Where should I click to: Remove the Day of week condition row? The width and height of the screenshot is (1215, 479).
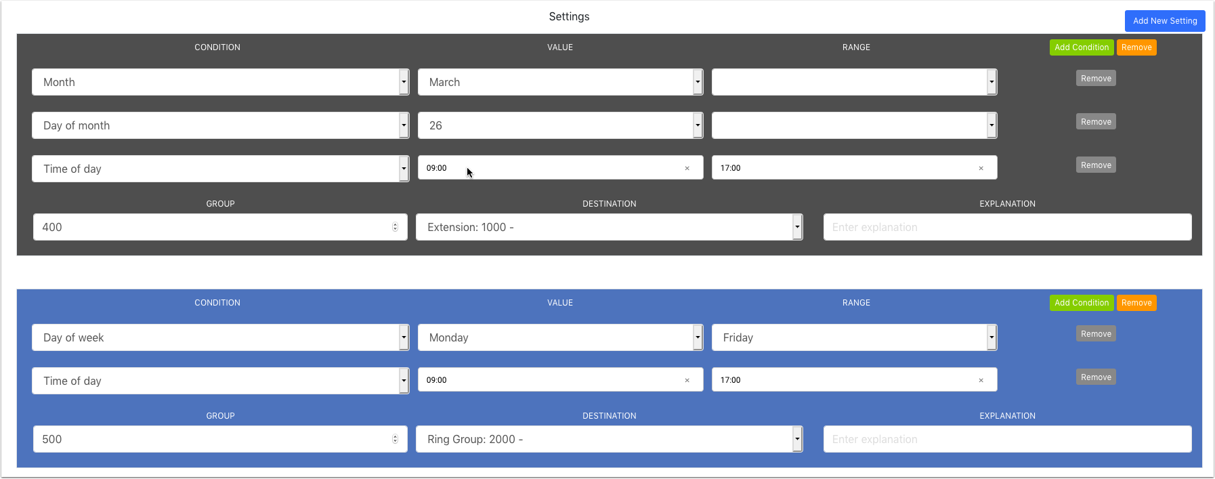click(1095, 334)
